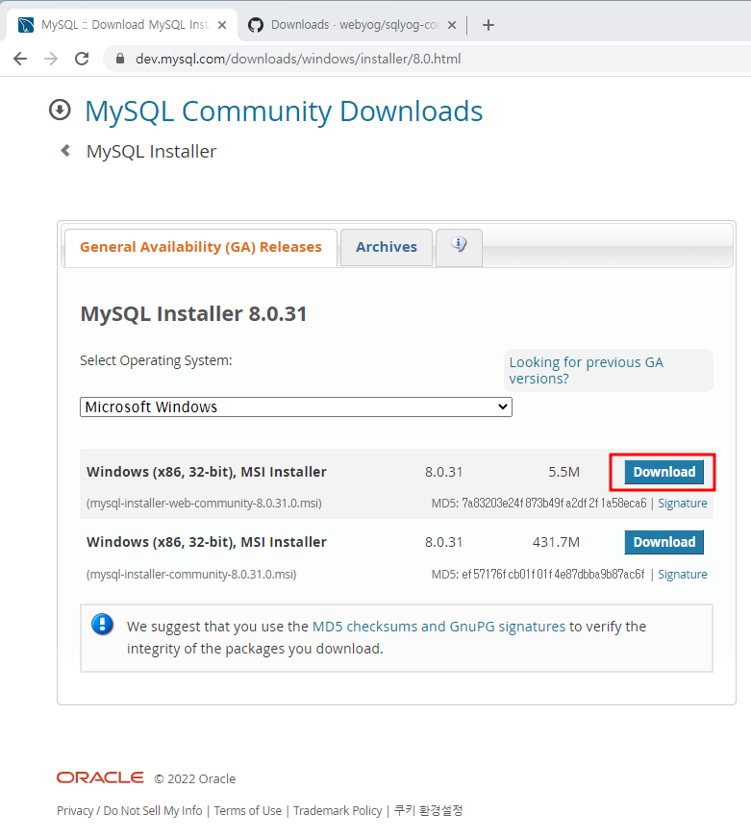The height and width of the screenshot is (838, 751).
Task: Open the Archives tab
Action: click(387, 247)
